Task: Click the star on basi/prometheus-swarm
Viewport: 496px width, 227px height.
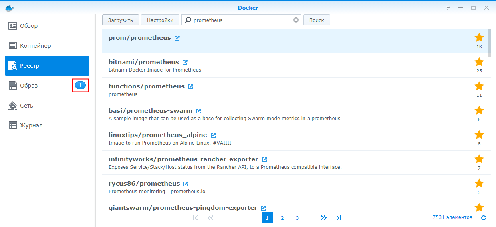Action: click(x=479, y=110)
